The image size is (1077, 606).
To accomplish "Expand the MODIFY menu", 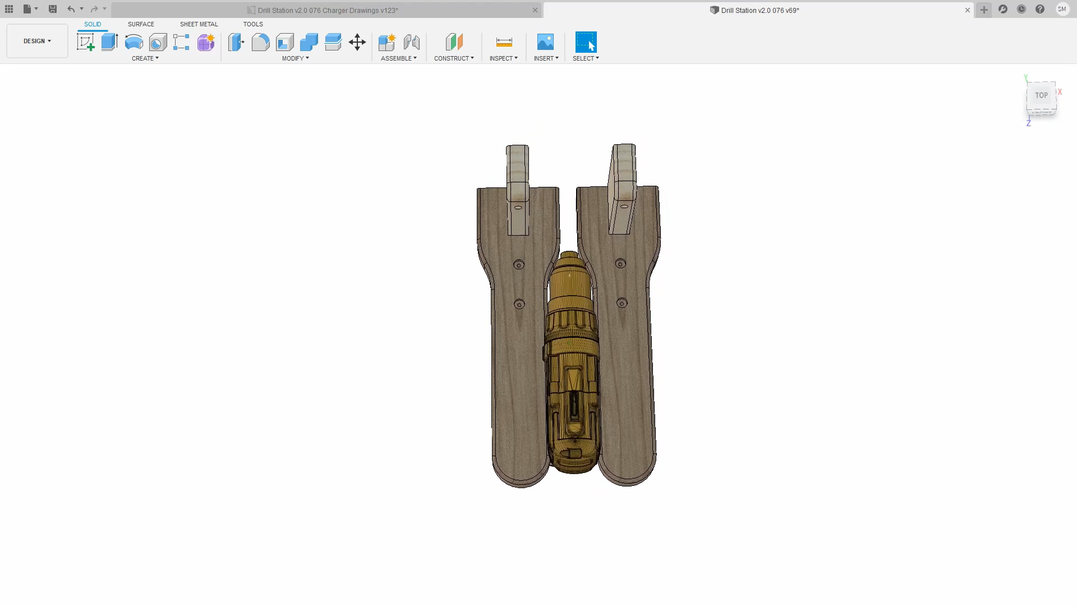I will tap(296, 58).
